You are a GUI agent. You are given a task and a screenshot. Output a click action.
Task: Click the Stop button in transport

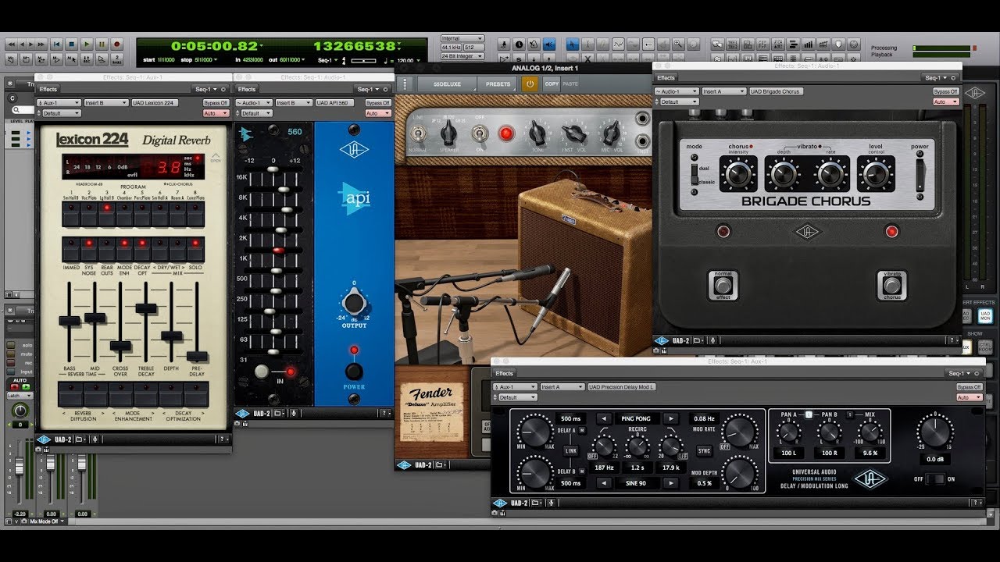(71, 44)
